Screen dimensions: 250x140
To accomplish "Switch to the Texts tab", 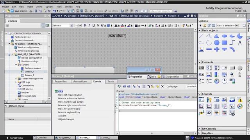I will (111, 81).
